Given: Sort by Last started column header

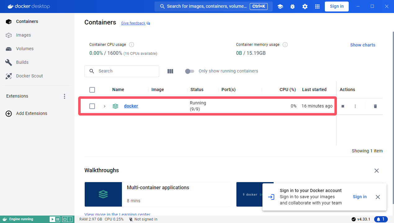Looking at the screenshot, I should point(314,90).
